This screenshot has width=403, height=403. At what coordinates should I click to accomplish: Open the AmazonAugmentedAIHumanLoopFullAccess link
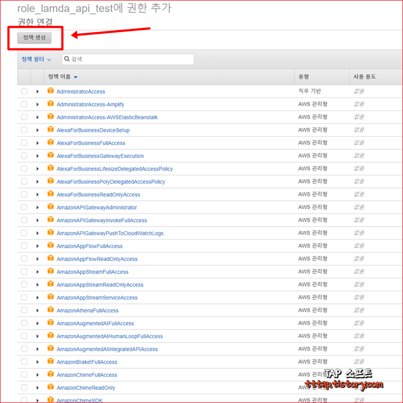(110, 337)
